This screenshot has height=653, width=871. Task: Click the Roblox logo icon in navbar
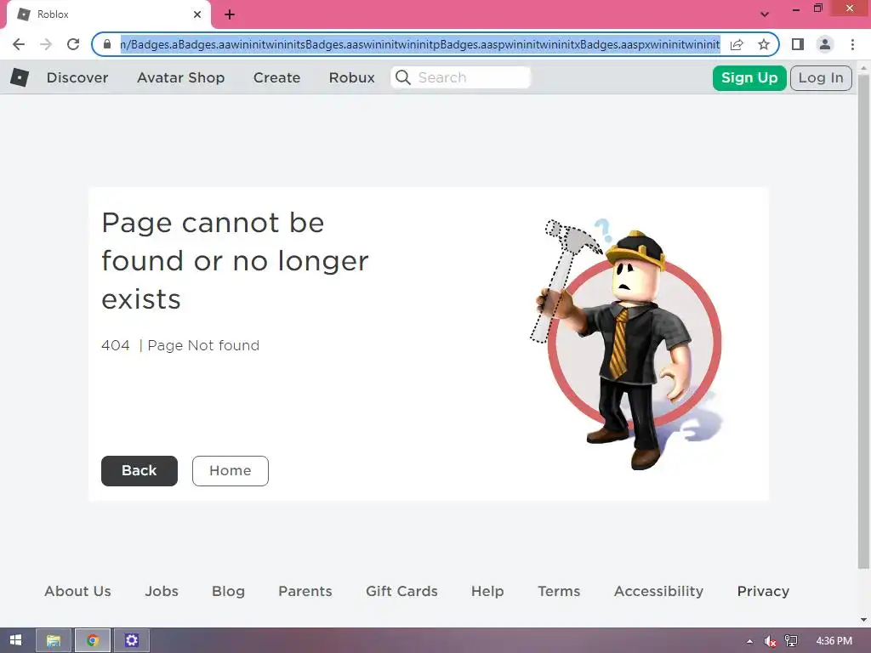click(20, 77)
